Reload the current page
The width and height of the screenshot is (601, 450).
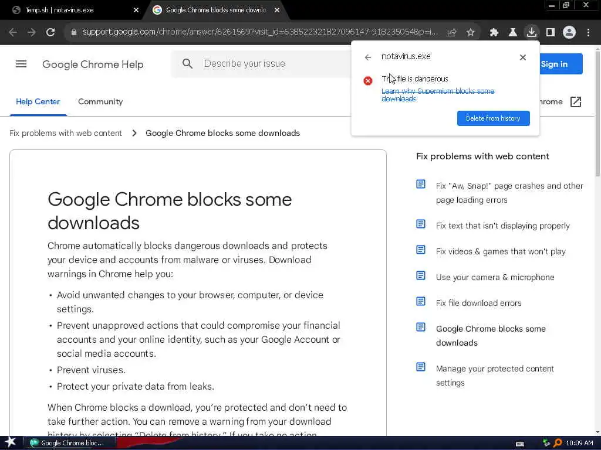click(50, 32)
